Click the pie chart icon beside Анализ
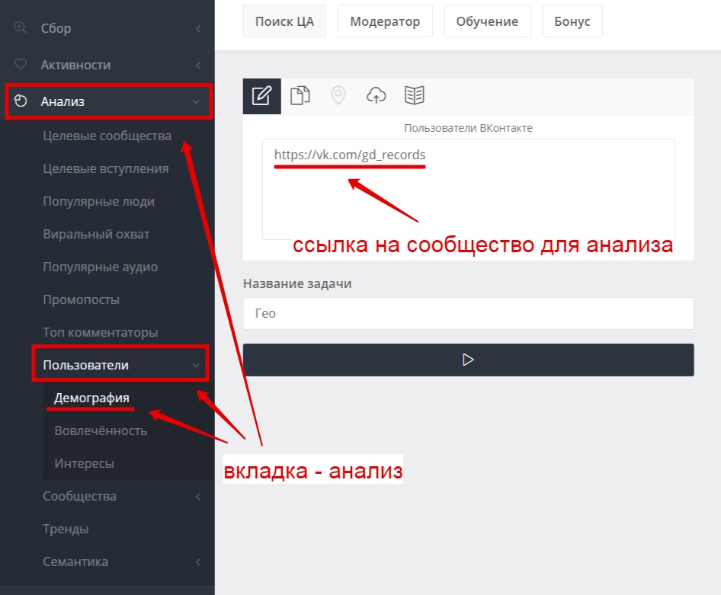Screen dimensions: 721x595 [x=21, y=101]
